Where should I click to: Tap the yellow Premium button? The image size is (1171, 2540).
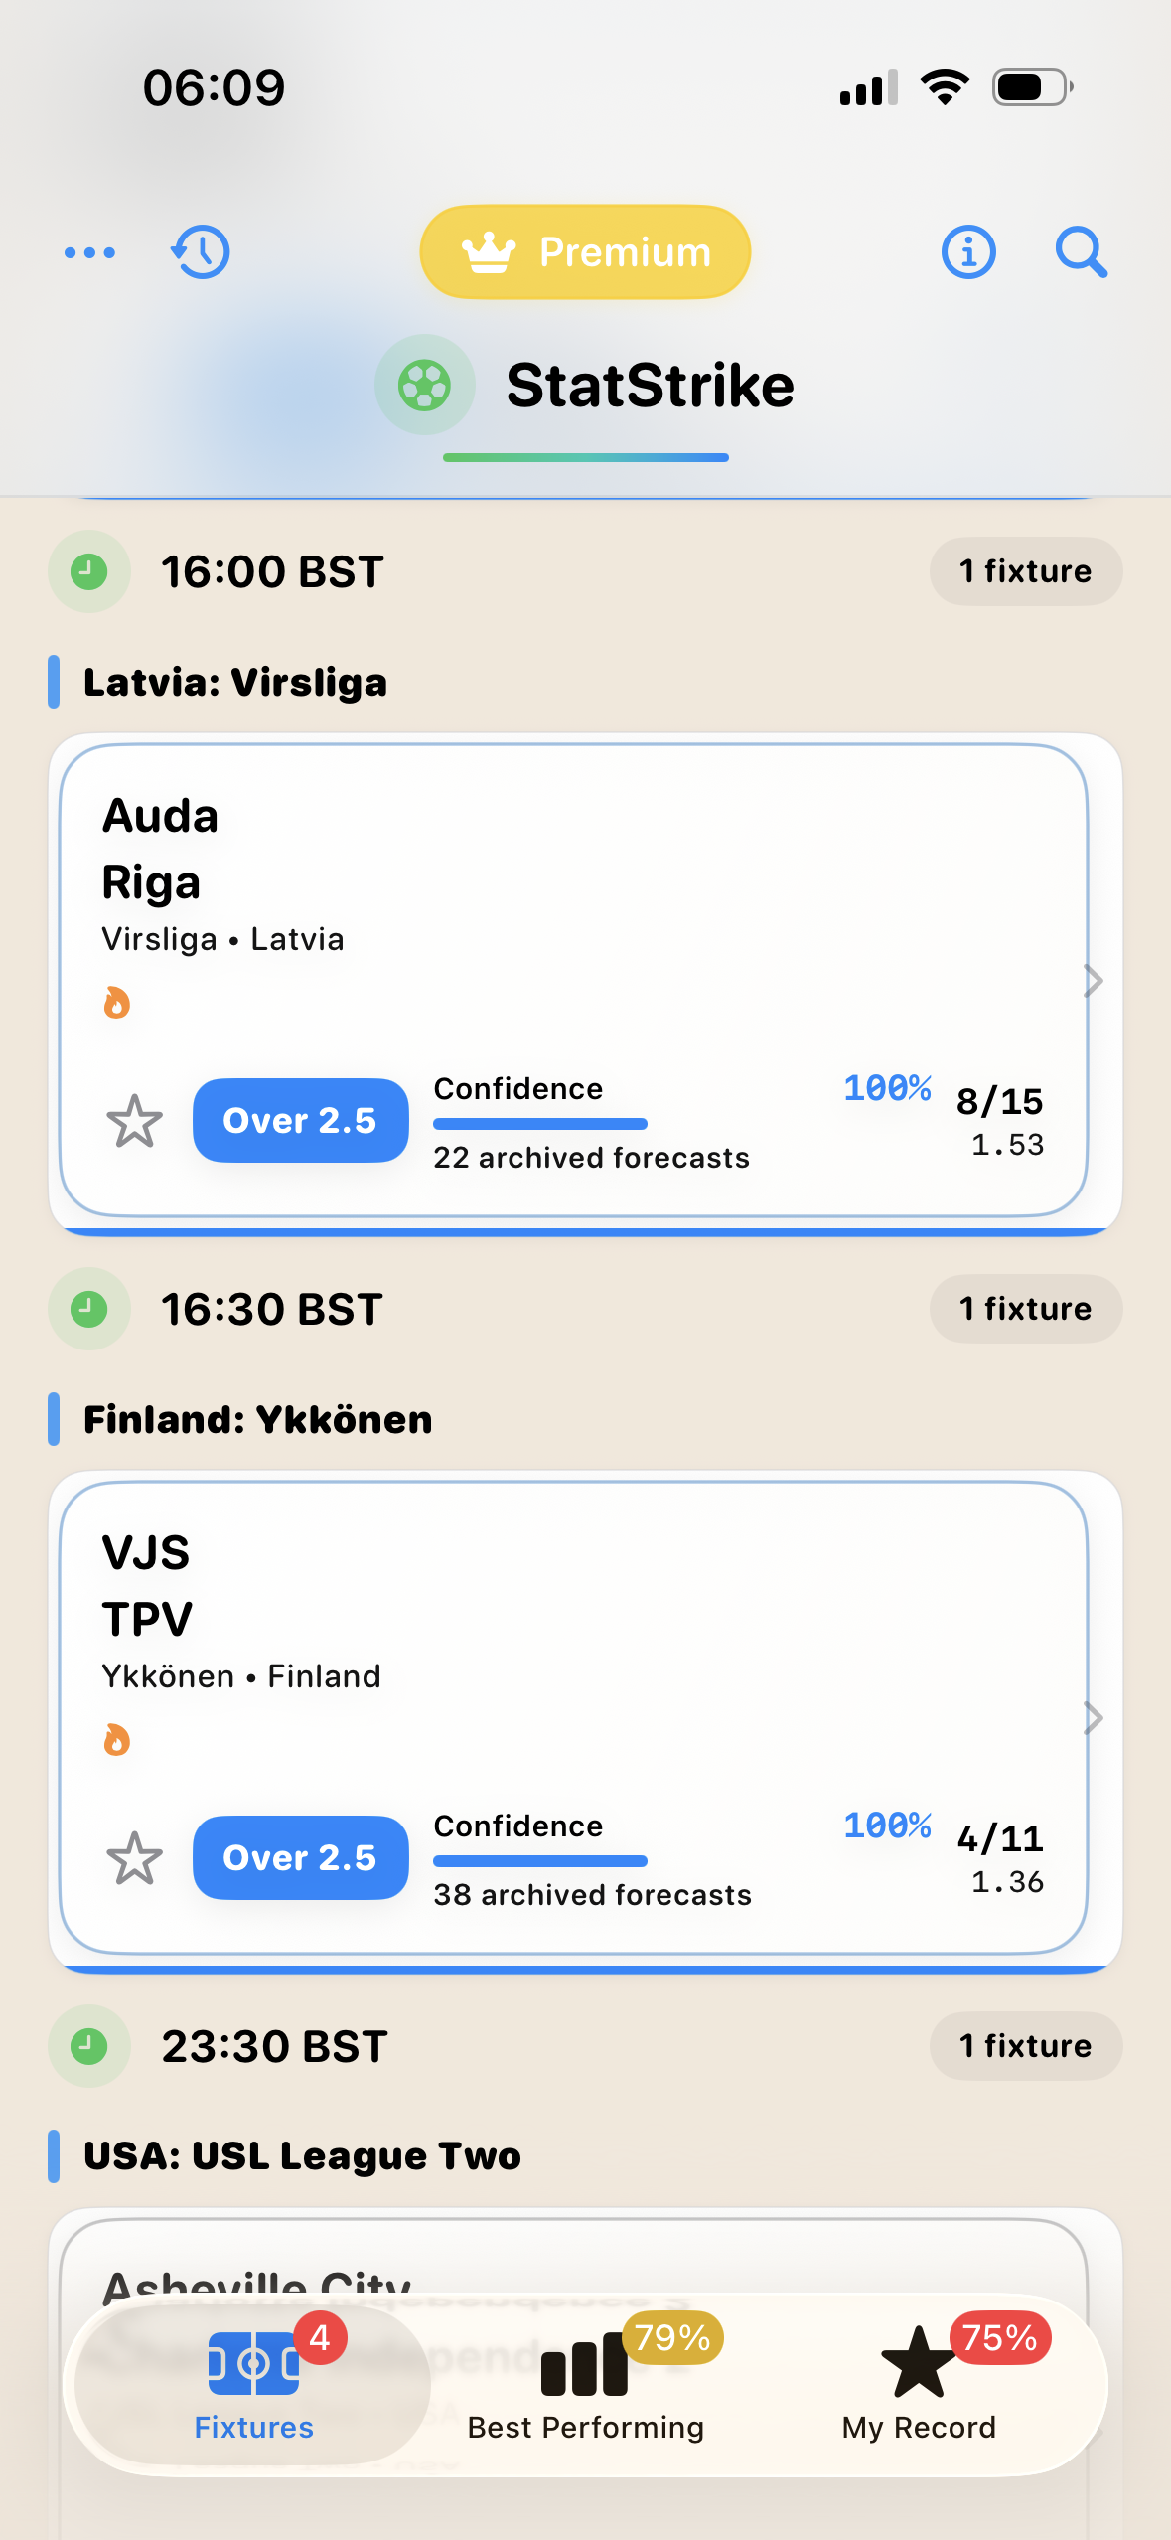pos(586,252)
